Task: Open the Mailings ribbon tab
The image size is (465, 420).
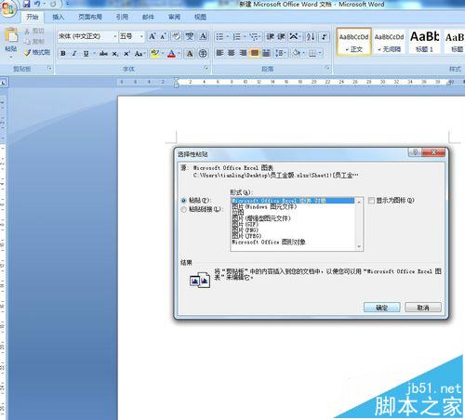Action: tap(148, 17)
